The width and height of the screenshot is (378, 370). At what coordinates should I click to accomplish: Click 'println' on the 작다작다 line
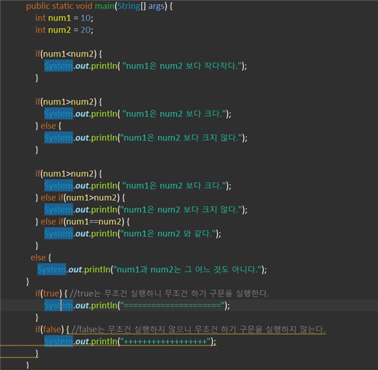tap(104, 66)
